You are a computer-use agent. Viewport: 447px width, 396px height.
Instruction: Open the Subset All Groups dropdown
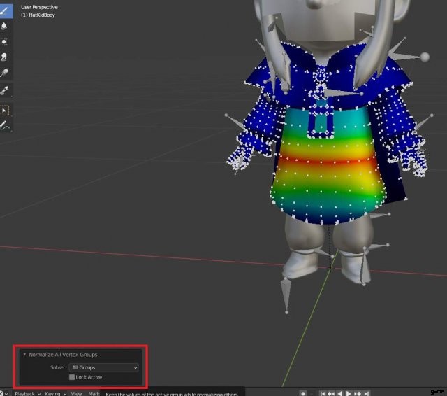[104, 367]
